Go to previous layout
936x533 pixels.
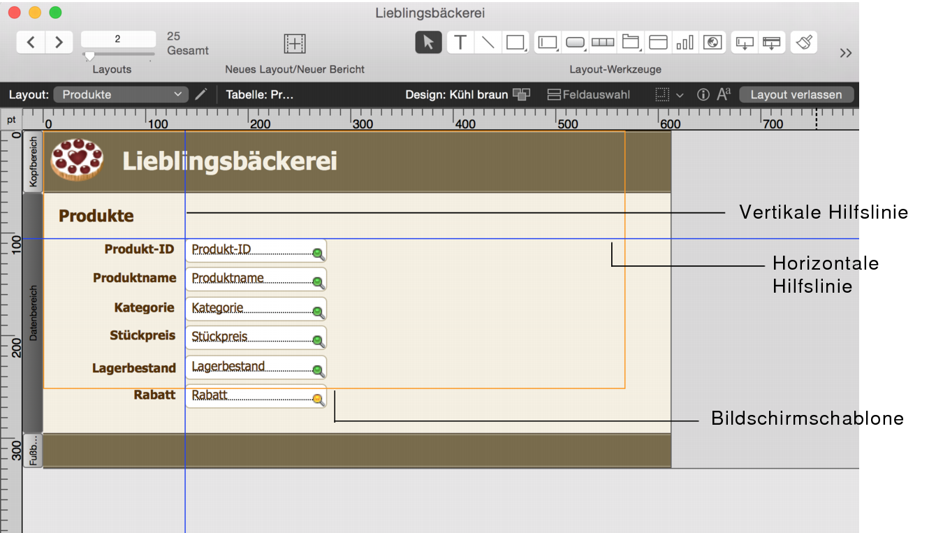click(31, 42)
